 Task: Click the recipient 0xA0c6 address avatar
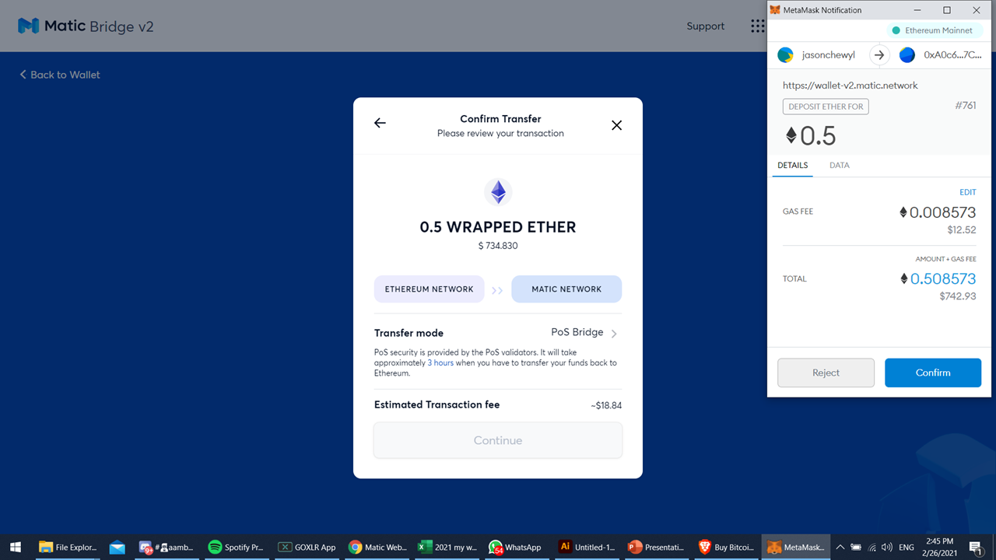[907, 55]
